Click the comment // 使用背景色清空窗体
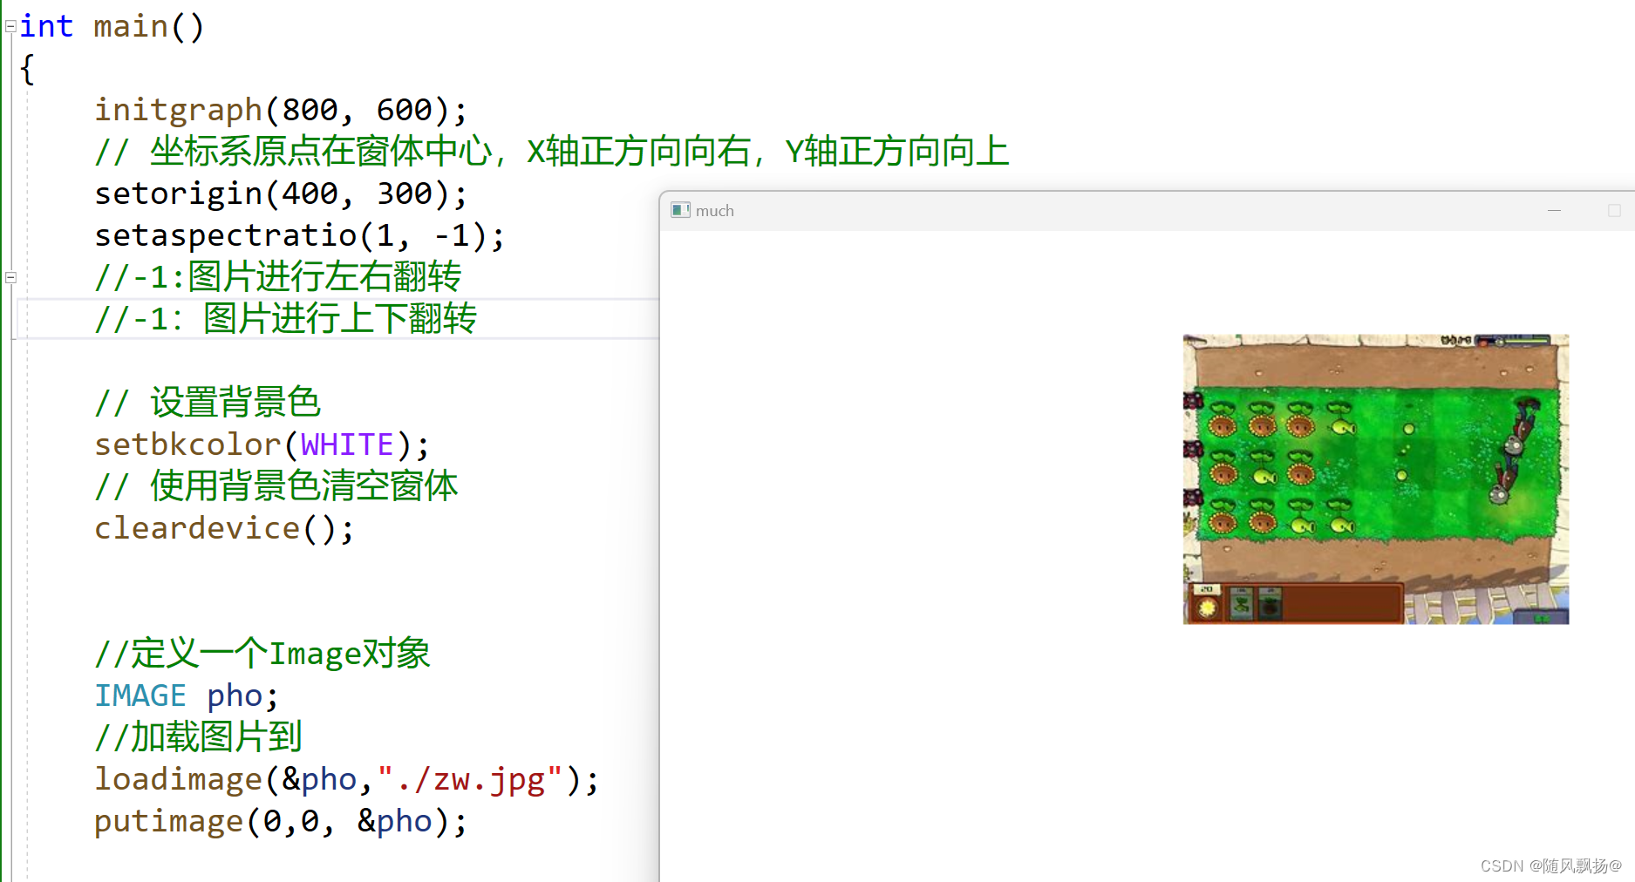The height and width of the screenshot is (882, 1635). click(276, 486)
